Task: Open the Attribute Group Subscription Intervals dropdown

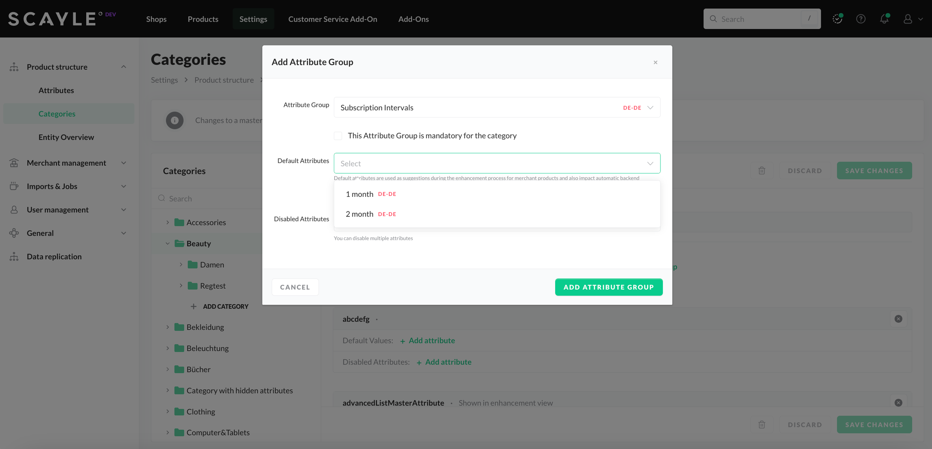Action: pyautogui.click(x=497, y=108)
